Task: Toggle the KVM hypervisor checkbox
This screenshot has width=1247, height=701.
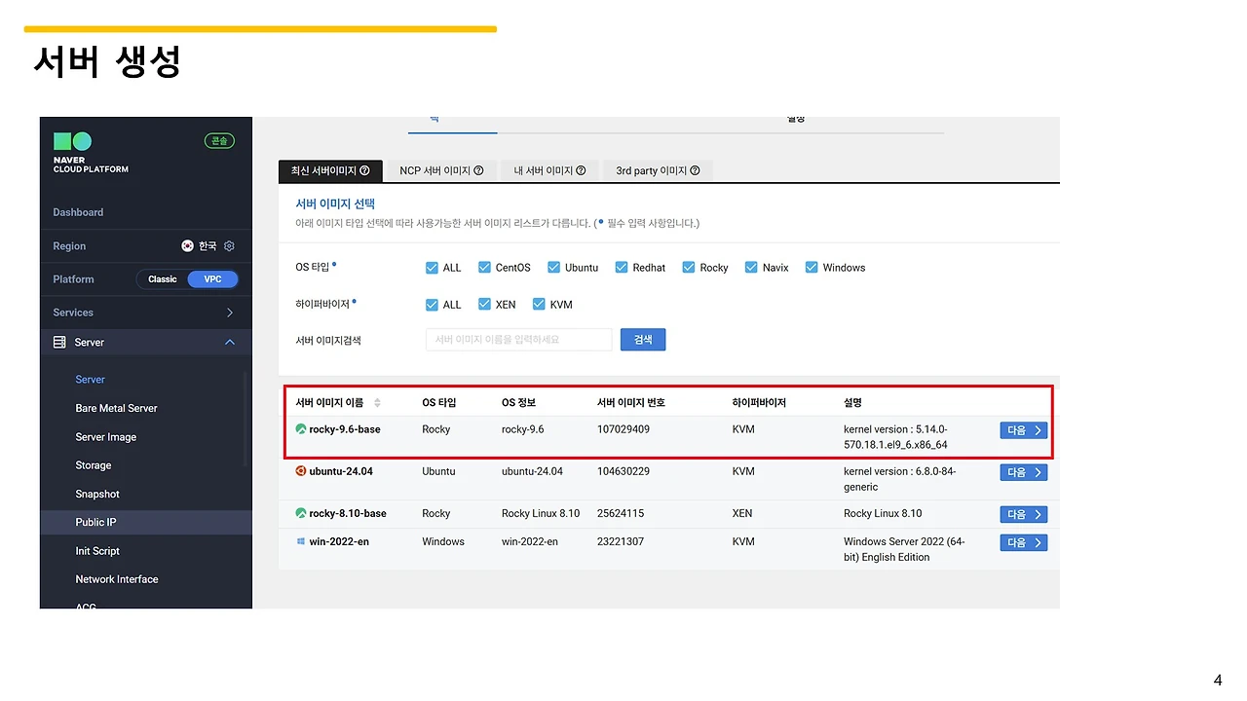Action: pos(539,305)
